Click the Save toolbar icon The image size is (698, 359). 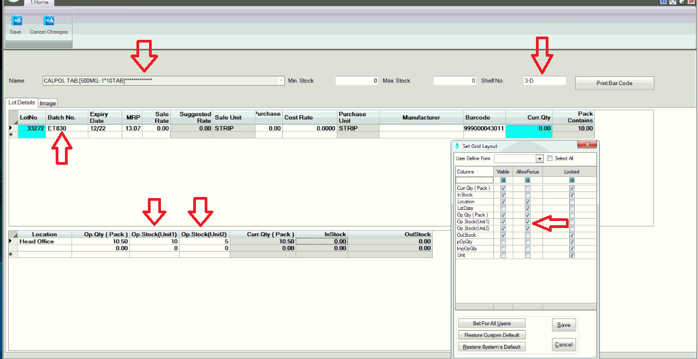coord(16,20)
